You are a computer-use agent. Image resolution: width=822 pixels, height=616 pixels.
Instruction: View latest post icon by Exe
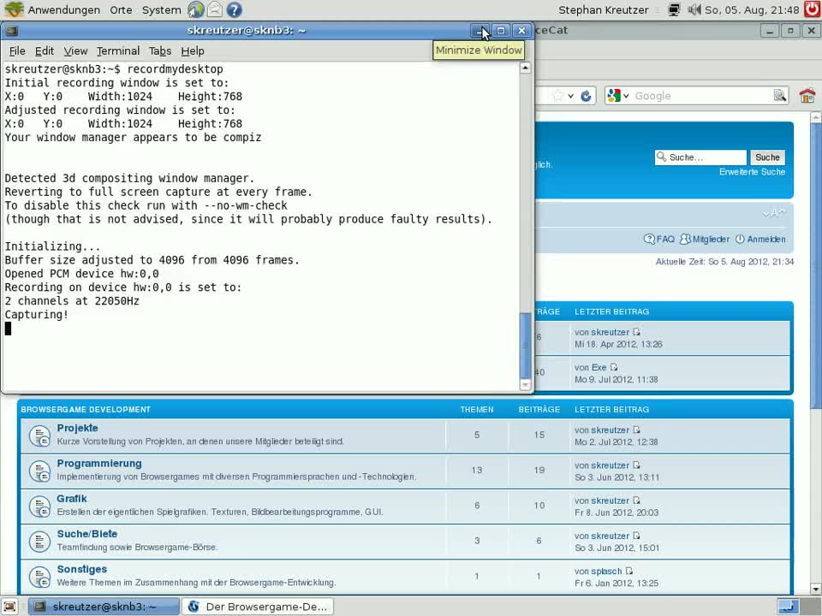[x=614, y=367]
